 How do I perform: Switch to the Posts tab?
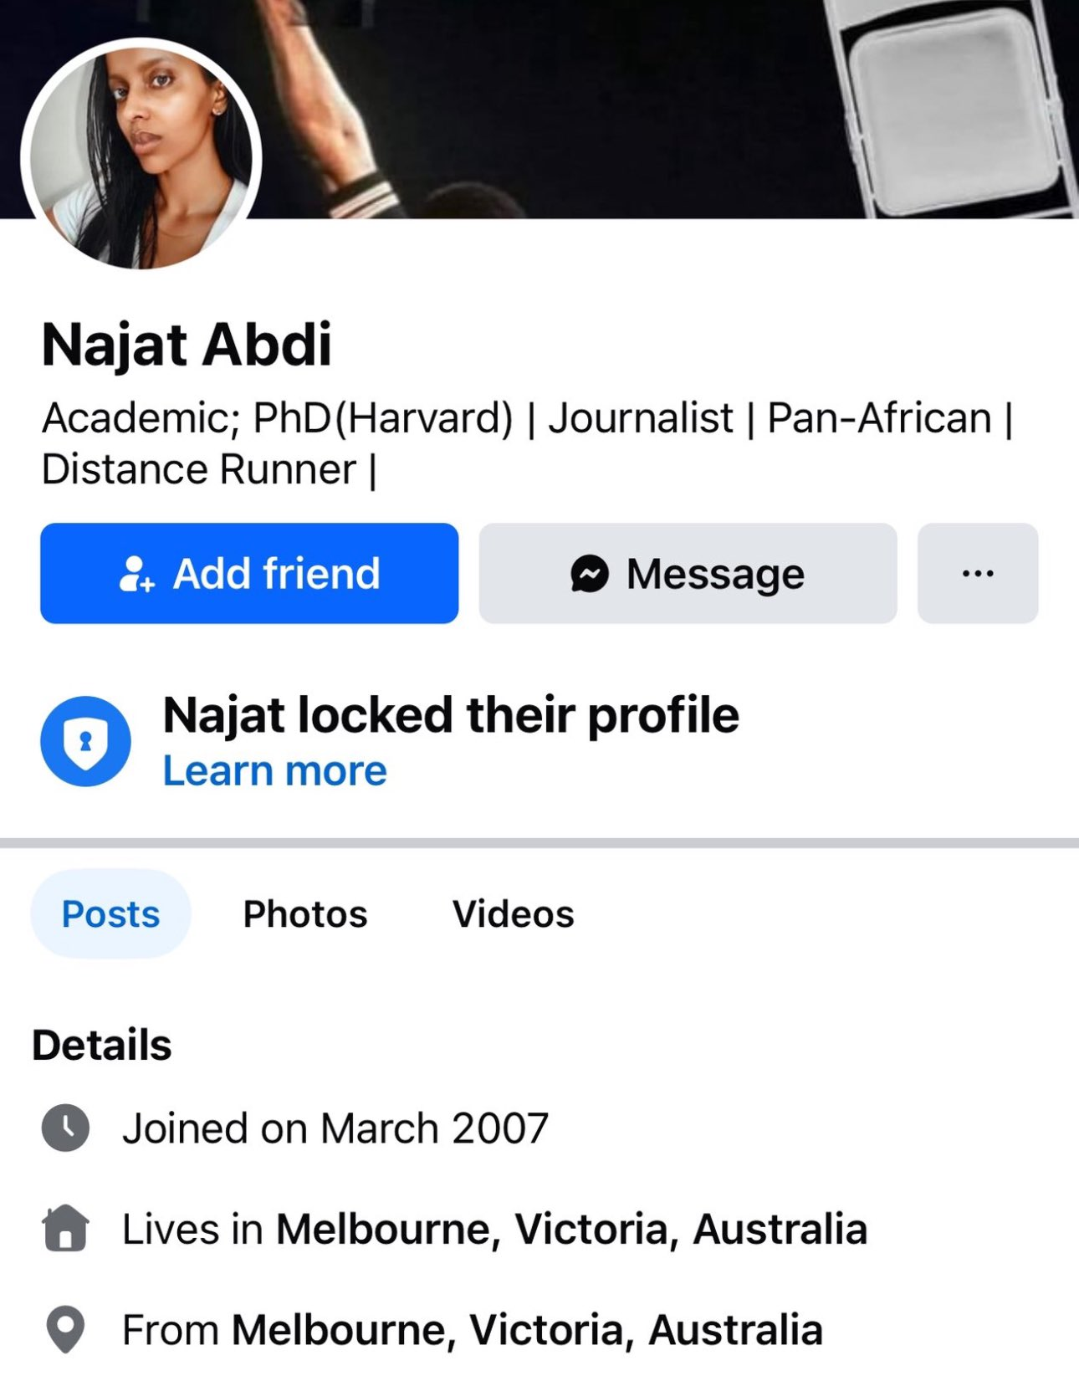[110, 913]
